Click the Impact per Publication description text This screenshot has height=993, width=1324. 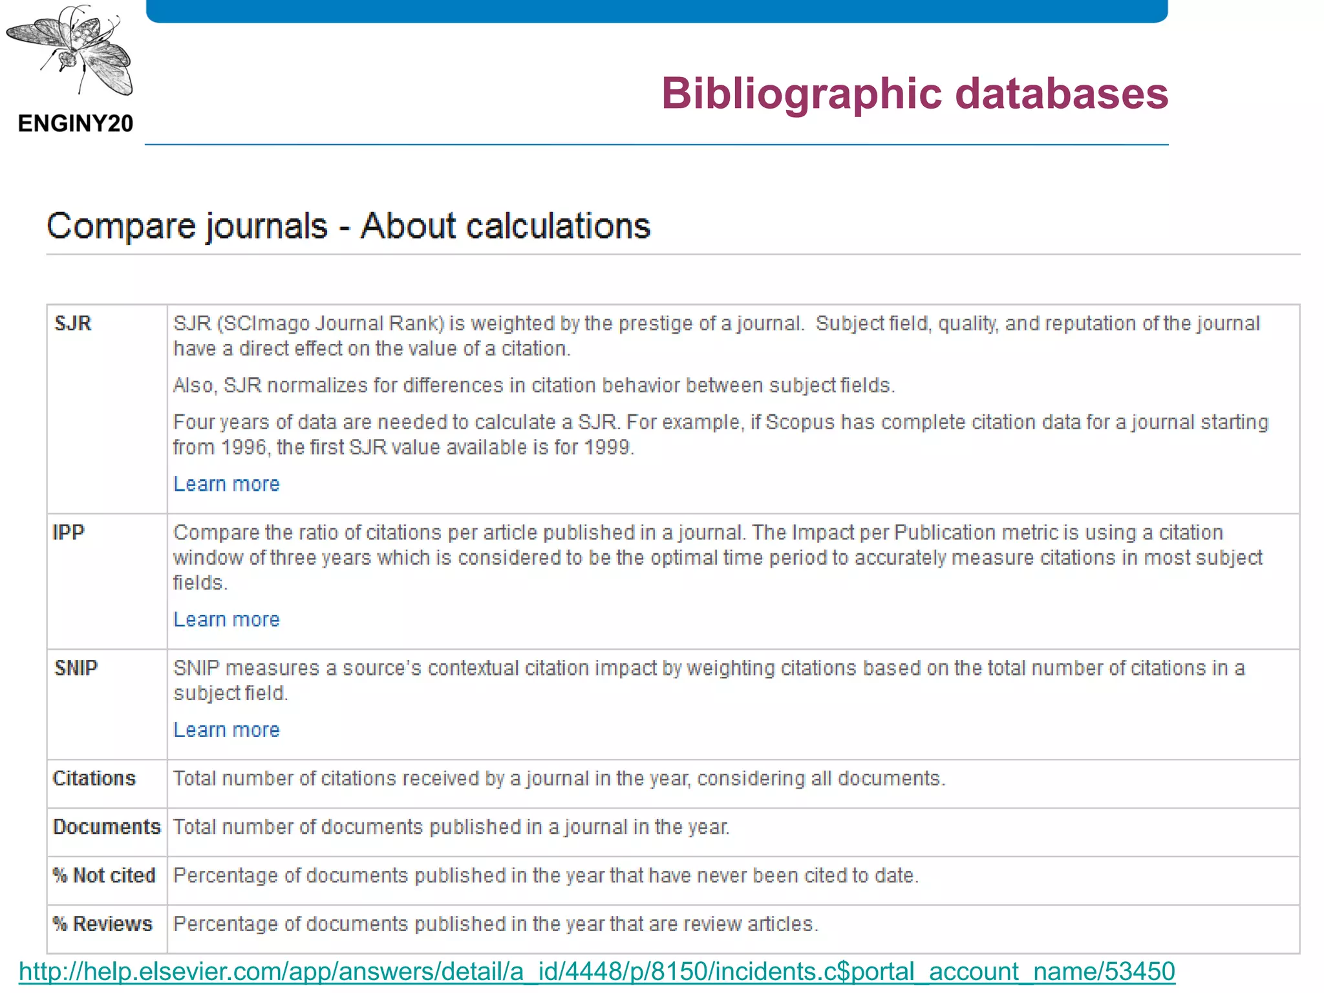716,557
